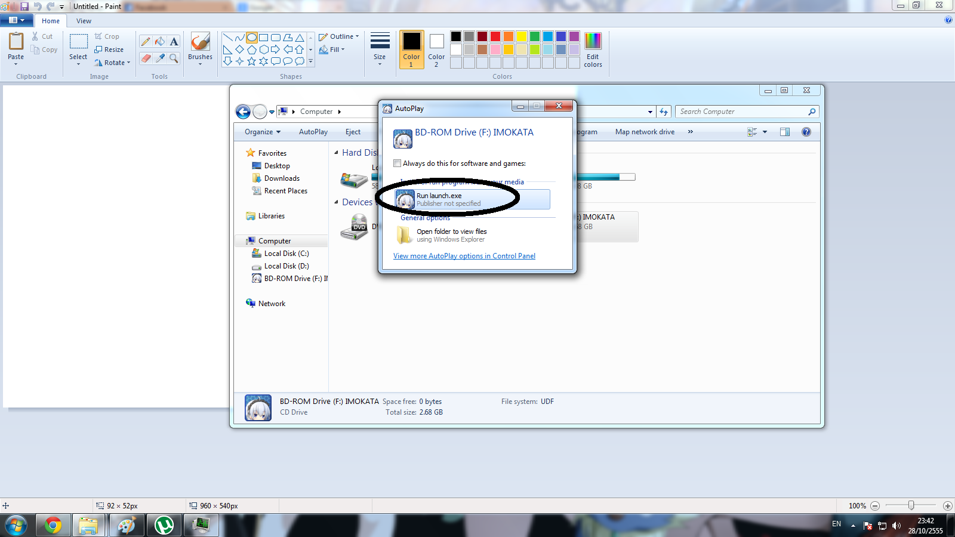Pick the Left arrow shape
This screenshot has width=955, height=537.
288,50
